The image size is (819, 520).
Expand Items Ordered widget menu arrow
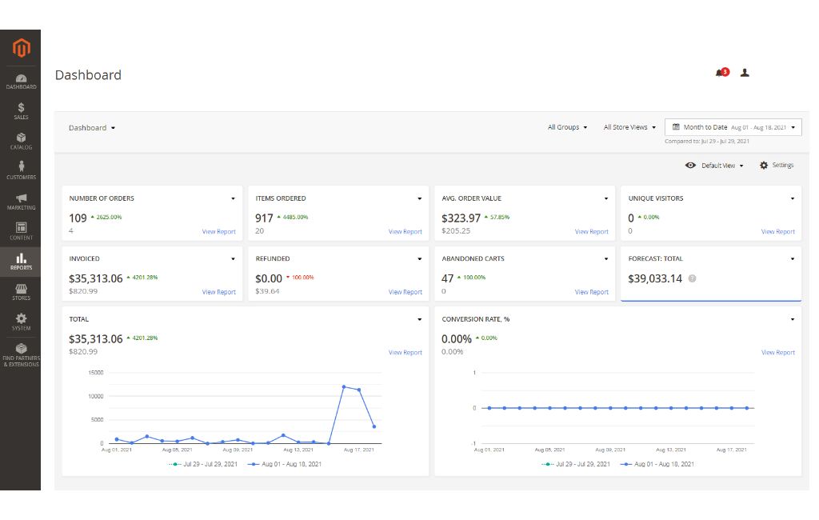click(419, 198)
